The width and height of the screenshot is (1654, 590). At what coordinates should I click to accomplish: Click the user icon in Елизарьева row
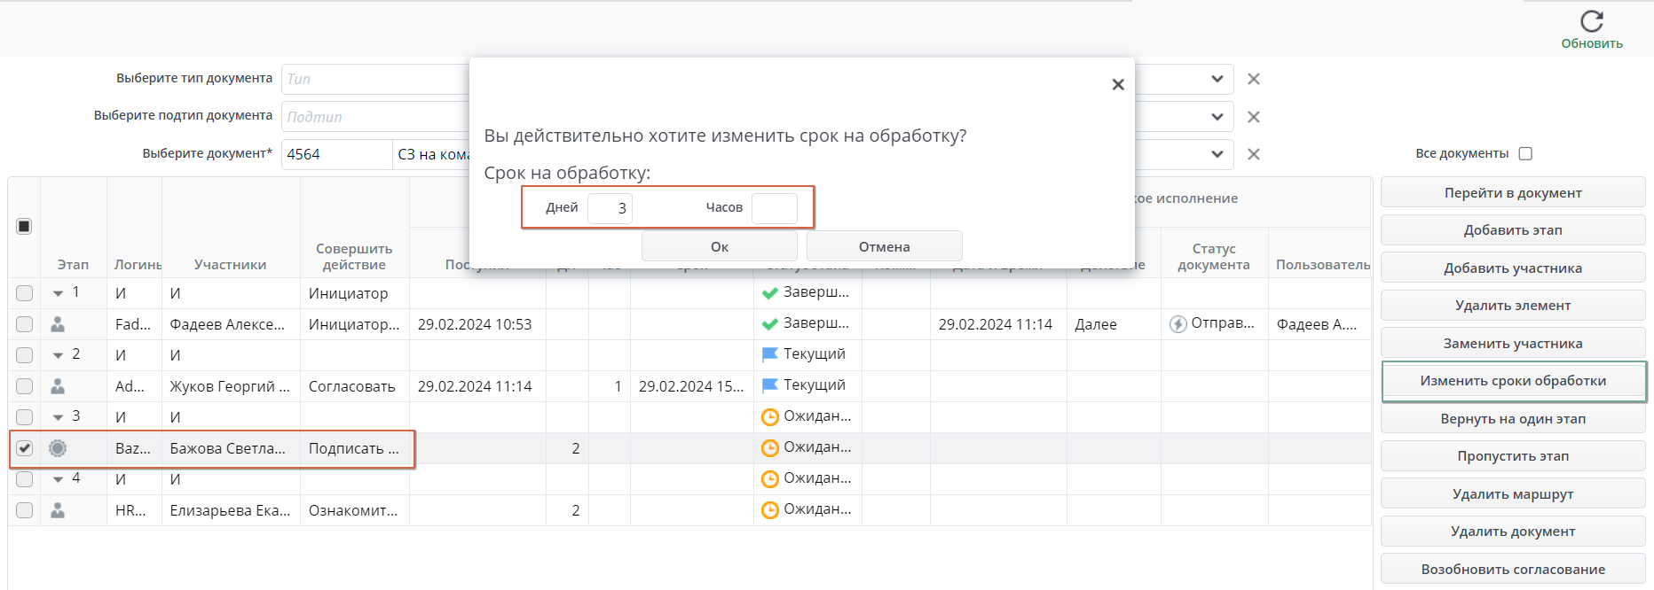[x=58, y=510]
